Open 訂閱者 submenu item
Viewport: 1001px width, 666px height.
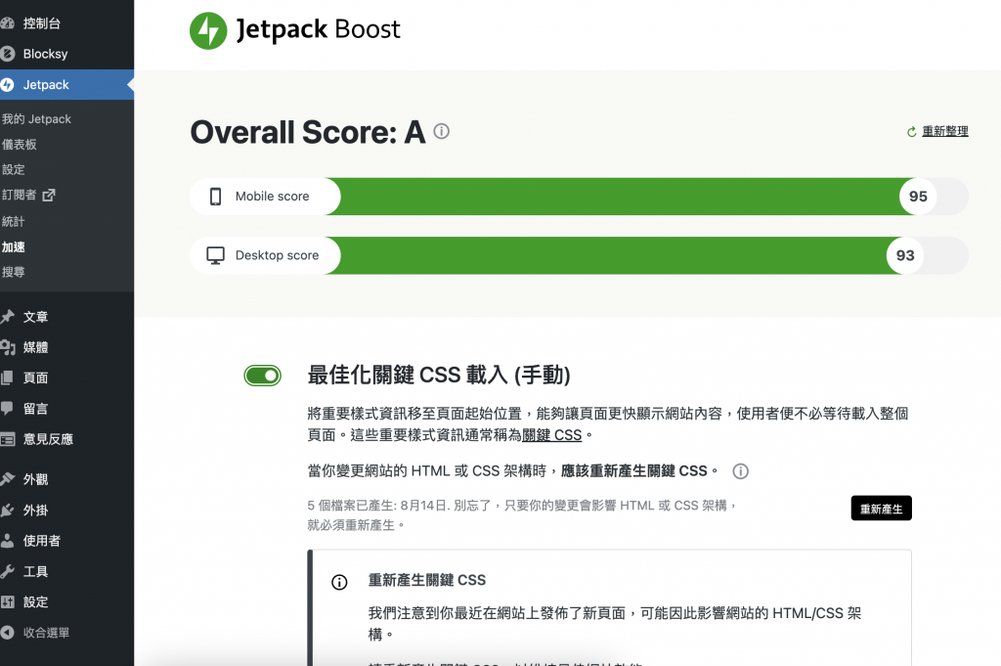[20, 195]
